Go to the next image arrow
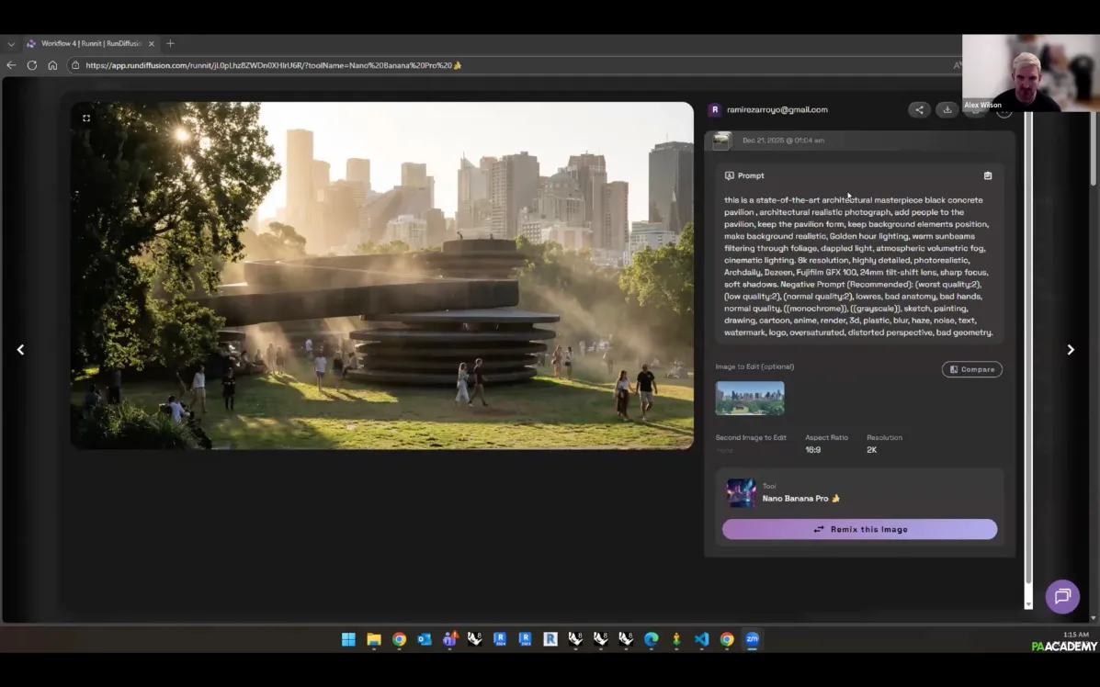The image size is (1100, 687). pos(1070,350)
